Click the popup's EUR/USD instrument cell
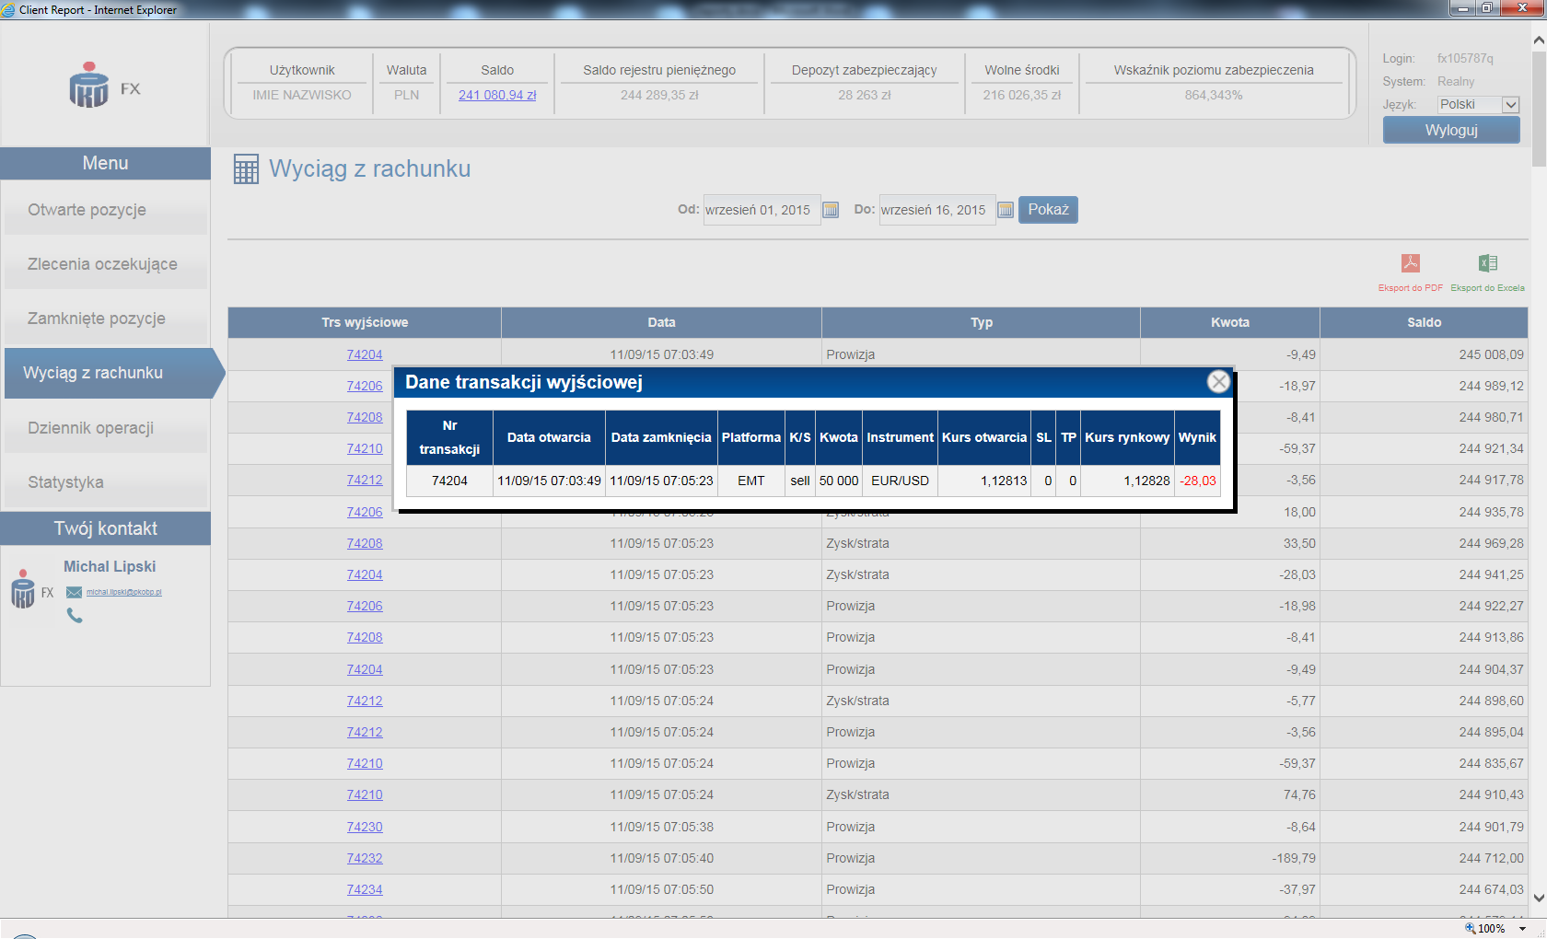This screenshot has height=939, width=1547. 901,481
